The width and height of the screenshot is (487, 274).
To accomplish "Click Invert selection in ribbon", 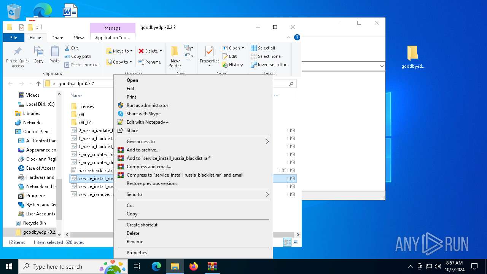I will [269, 65].
